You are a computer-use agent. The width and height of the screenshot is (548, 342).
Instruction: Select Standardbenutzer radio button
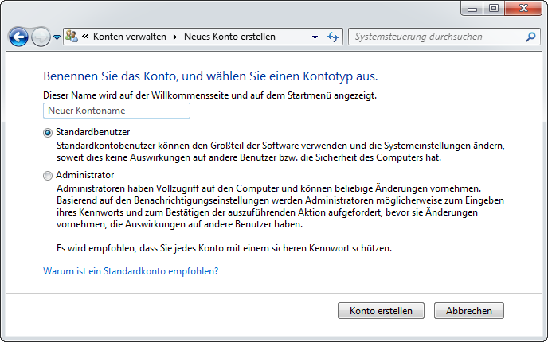tap(48, 133)
